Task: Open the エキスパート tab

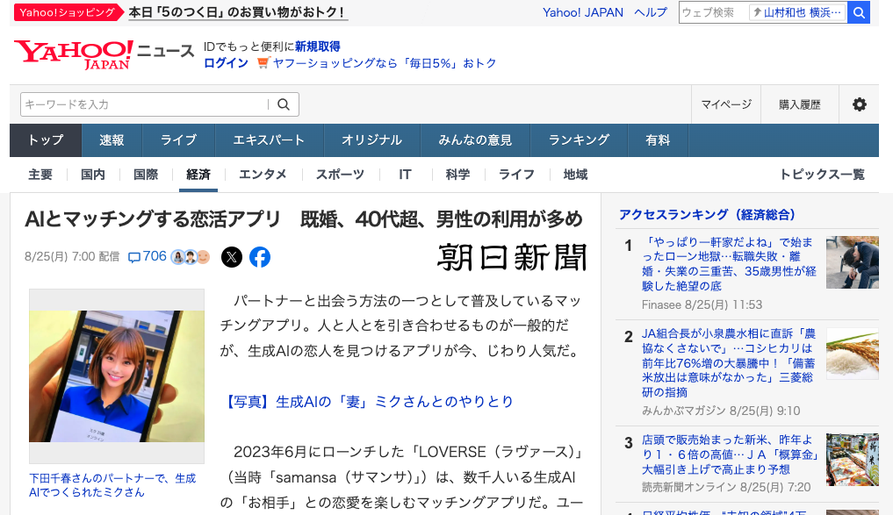Action: pyautogui.click(x=269, y=140)
